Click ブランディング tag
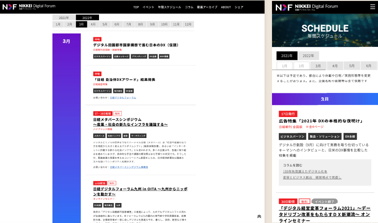 (139, 56)
